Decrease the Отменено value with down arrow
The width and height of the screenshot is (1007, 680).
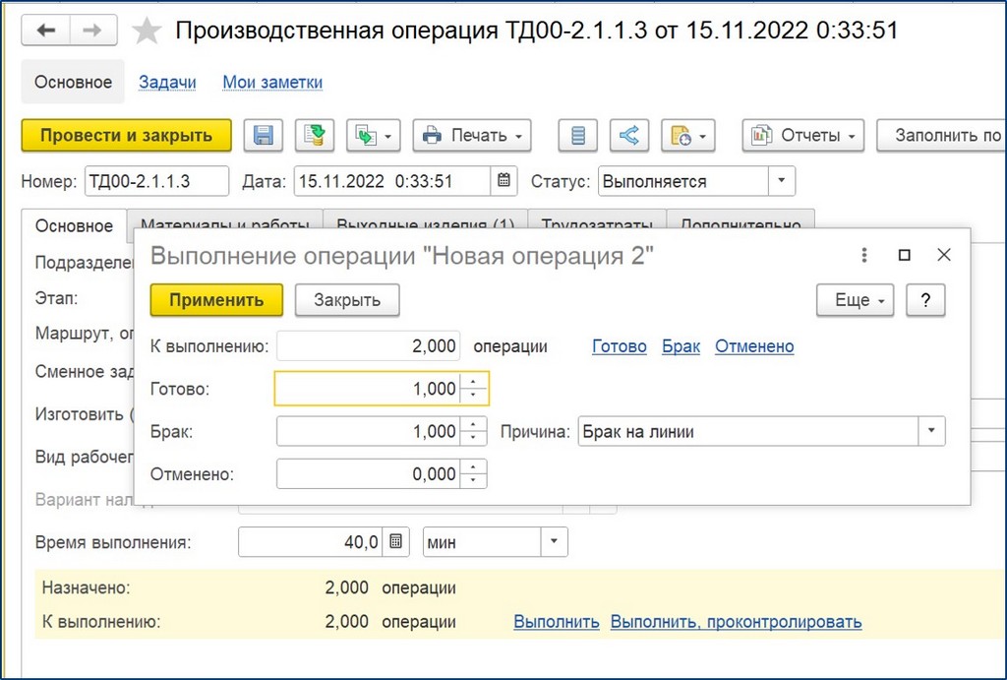473,480
